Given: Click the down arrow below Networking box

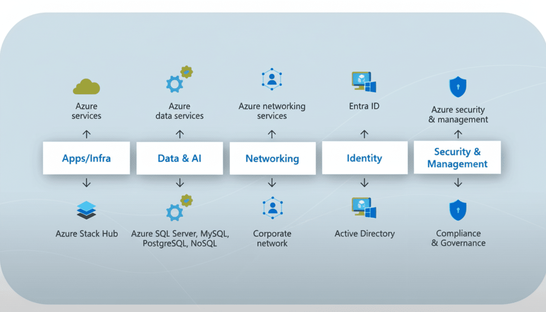Looking at the screenshot, I should tap(272, 183).
